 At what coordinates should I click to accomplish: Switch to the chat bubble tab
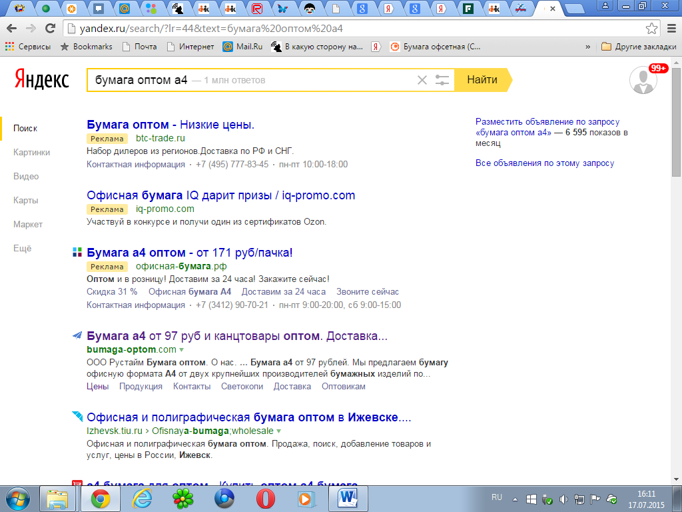[x=99, y=8]
